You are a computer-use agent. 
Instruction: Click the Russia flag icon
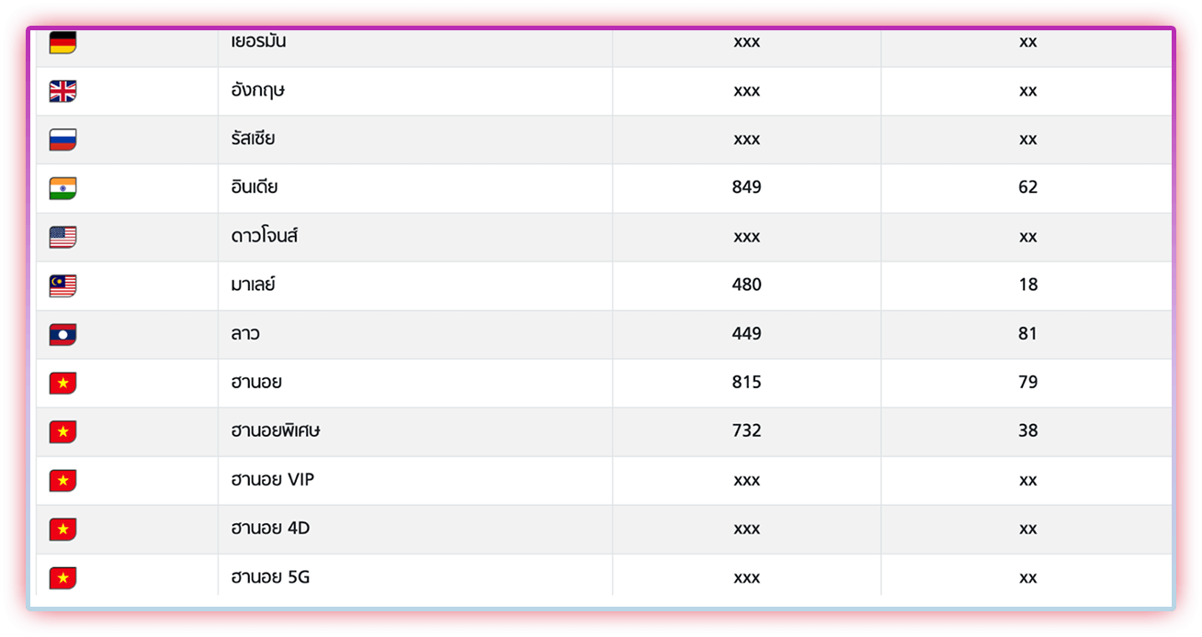point(62,140)
